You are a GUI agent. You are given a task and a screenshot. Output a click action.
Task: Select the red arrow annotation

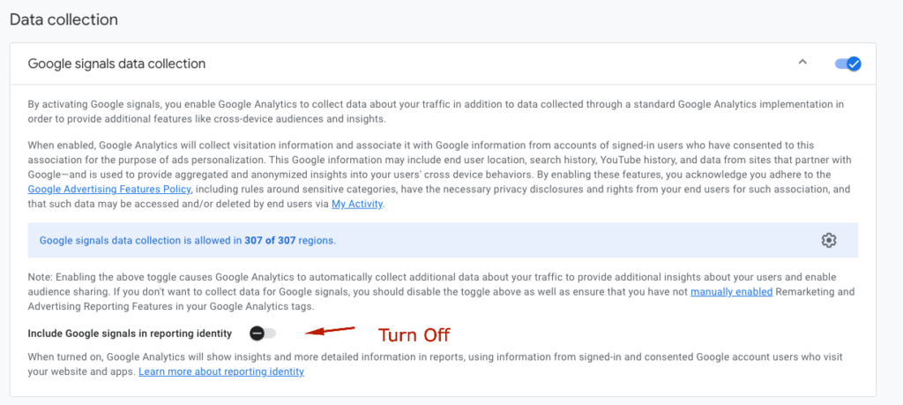point(330,331)
